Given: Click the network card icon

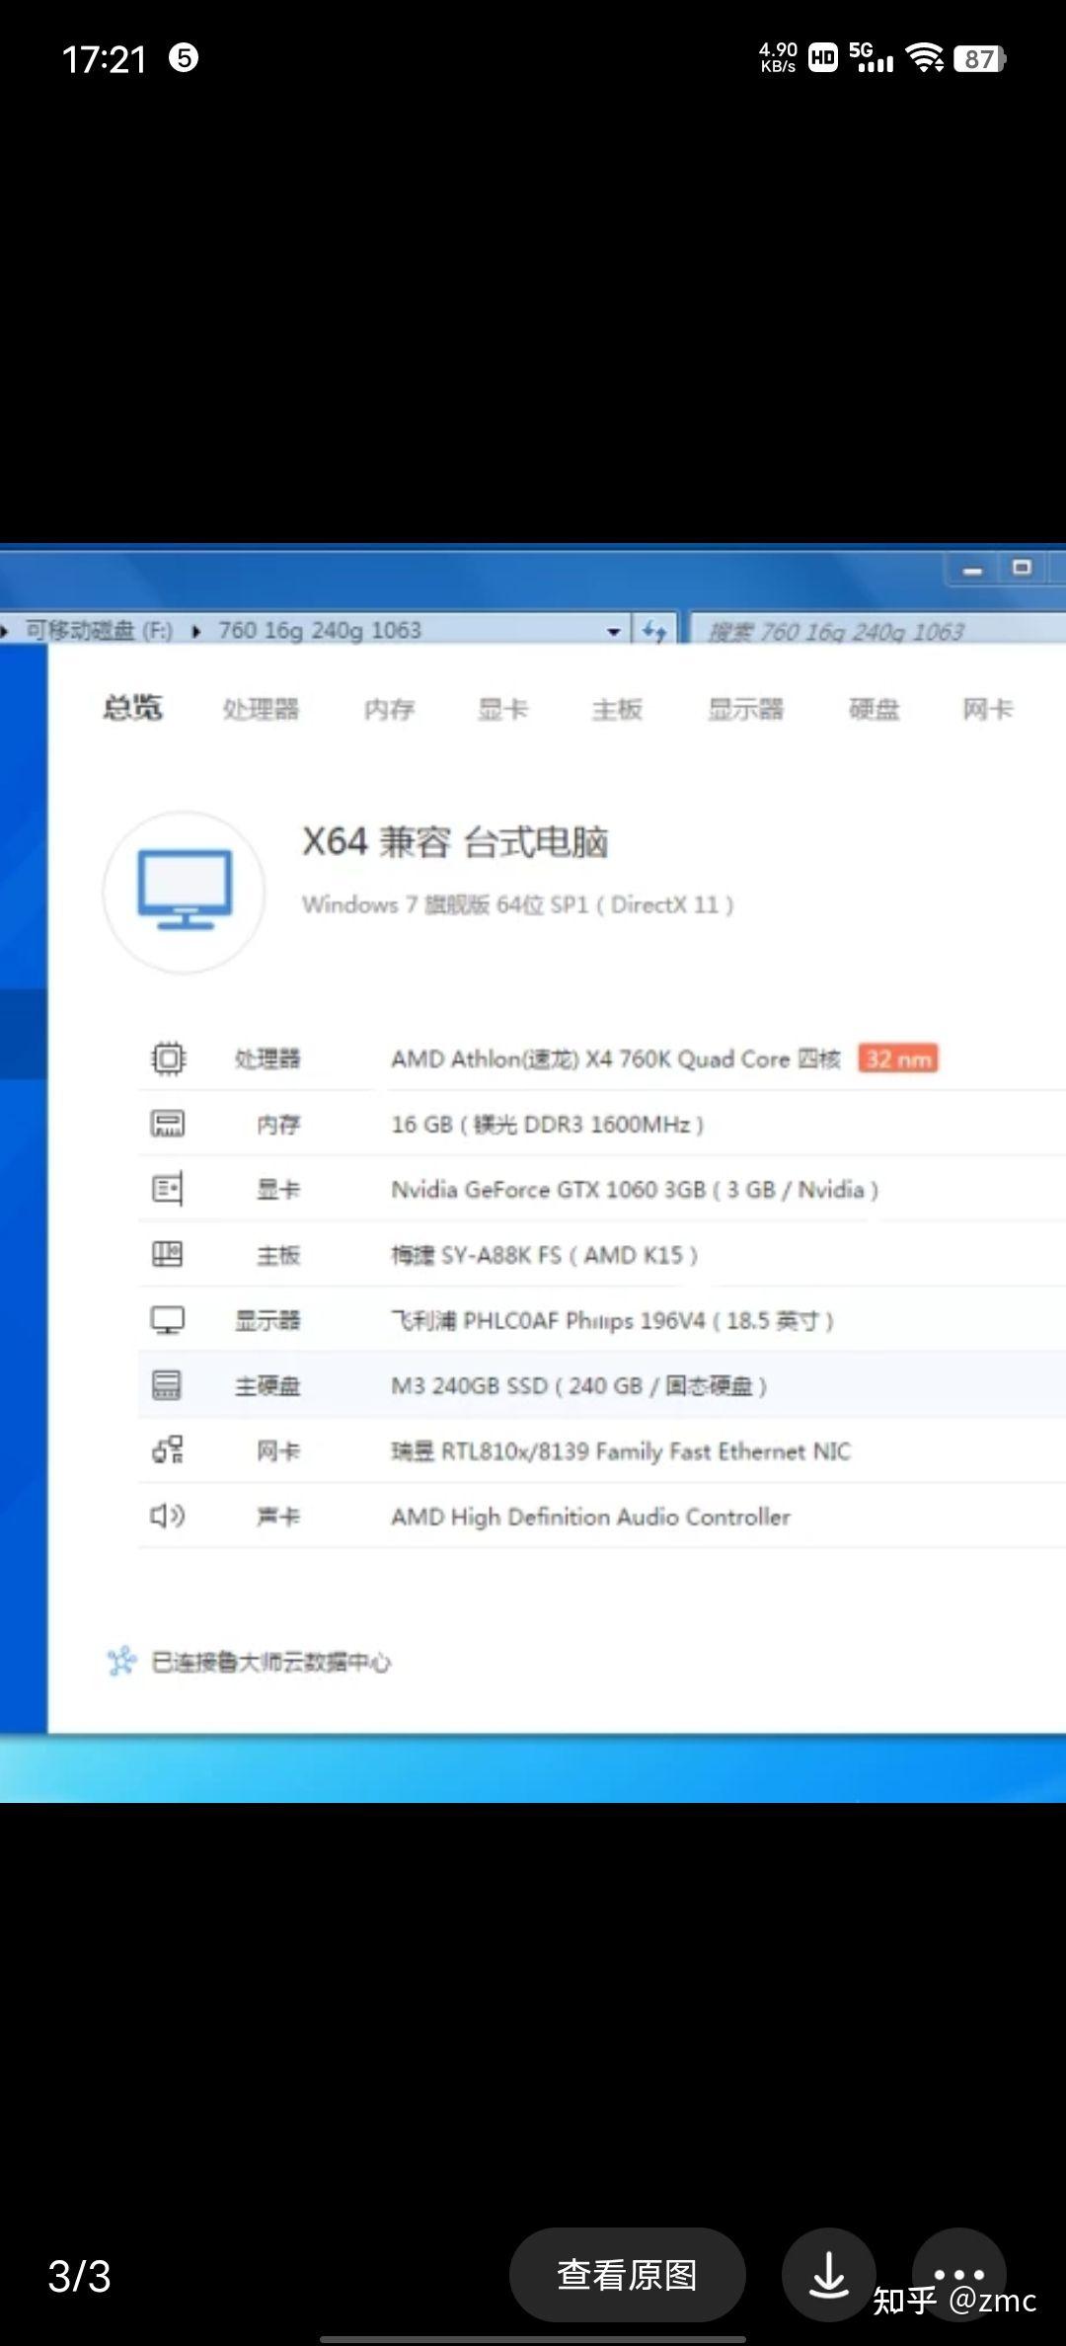Looking at the screenshot, I should pyautogui.click(x=168, y=1450).
